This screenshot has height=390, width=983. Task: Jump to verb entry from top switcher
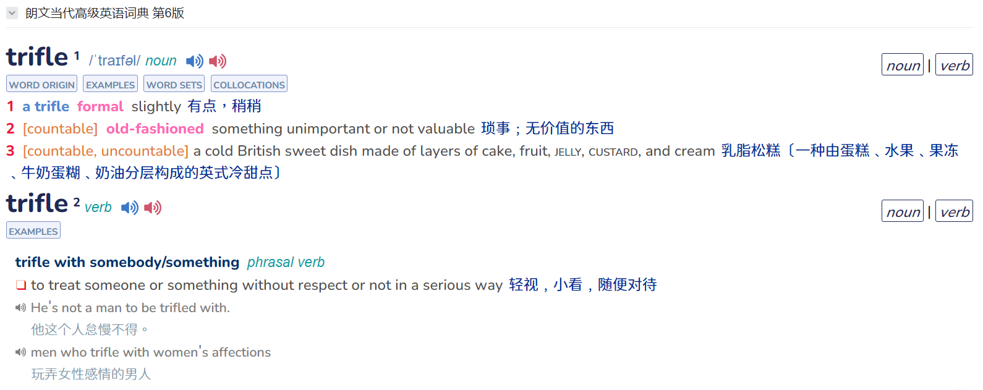point(955,65)
